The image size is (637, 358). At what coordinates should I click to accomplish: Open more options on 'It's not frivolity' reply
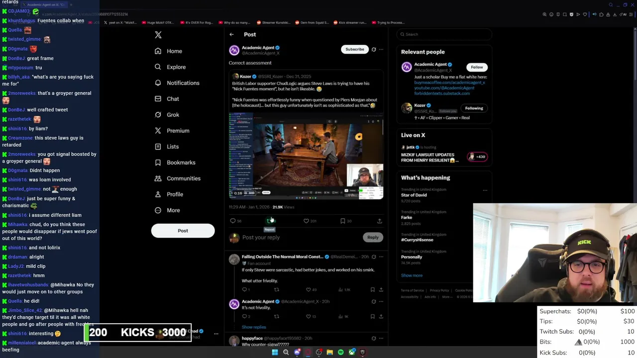(x=381, y=301)
